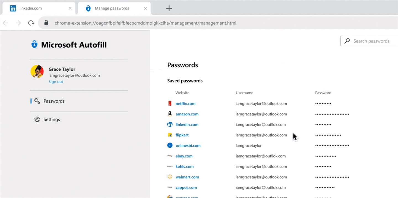Open the Passwords section in sidebar
398x198 pixels.
pos(54,101)
